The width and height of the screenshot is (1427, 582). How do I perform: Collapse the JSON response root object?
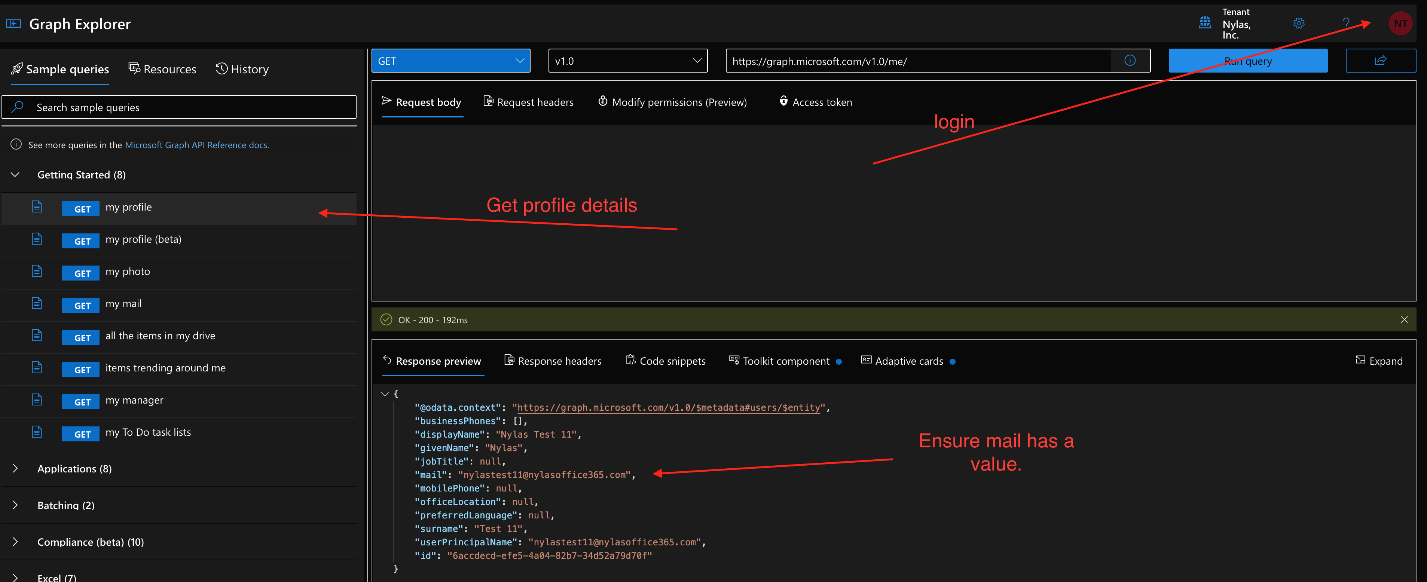[x=385, y=394]
